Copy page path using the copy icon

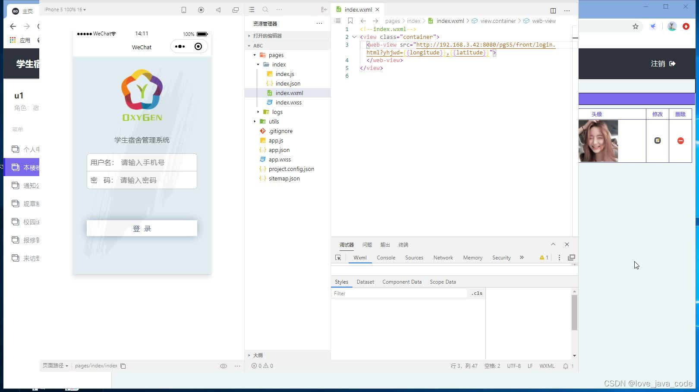tap(123, 366)
